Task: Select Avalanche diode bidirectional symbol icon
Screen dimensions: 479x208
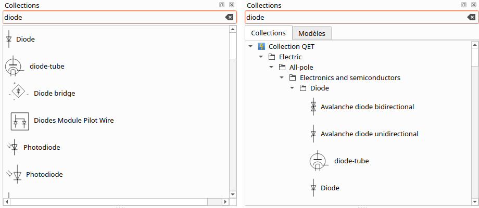Action: [x=313, y=107]
